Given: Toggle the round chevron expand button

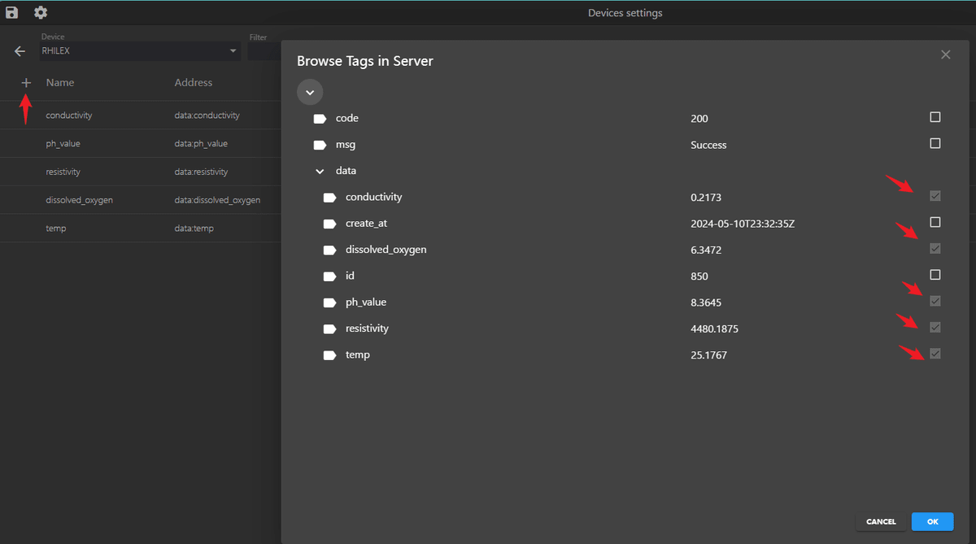Looking at the screenshot, I should (310, 92).
